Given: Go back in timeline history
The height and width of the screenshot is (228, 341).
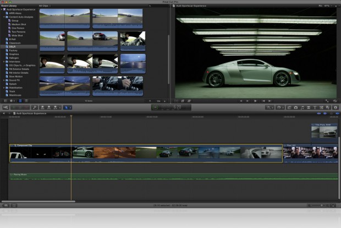Looking at the screenshot, I should click(3, 113).
